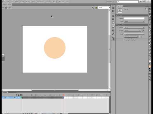Image resolution: width=153 pixels, height=114 pixels.
Task: Click the red playhead marker on timeline ruler
Action: 64,95
